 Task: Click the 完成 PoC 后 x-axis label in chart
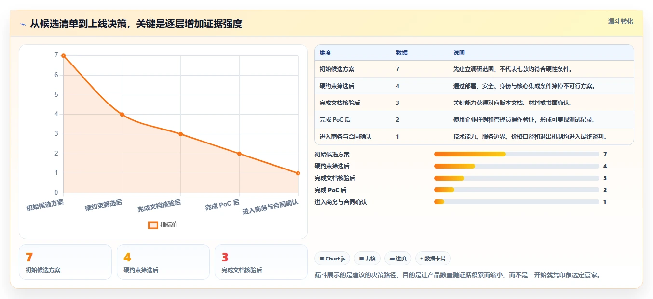pos(222,205)
